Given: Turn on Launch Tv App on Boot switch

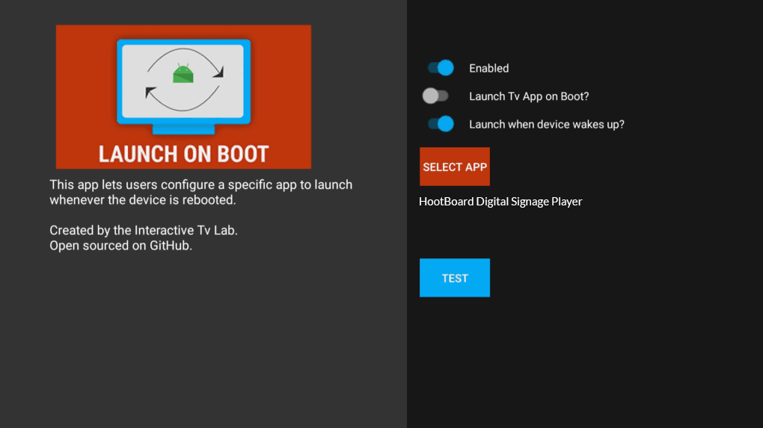Looking at the screenshot, I should 435,96.
